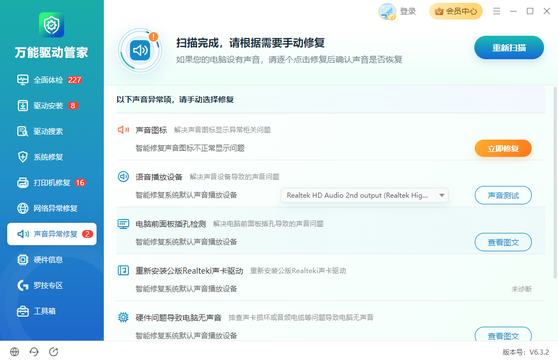The height and width of the screenshot is (363, 558).
Task: Click 声音测试 button
Action: point(503,195)
